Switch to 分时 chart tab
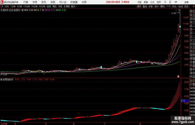This screenshot has height=125, width=195. [x=7, y=6]
